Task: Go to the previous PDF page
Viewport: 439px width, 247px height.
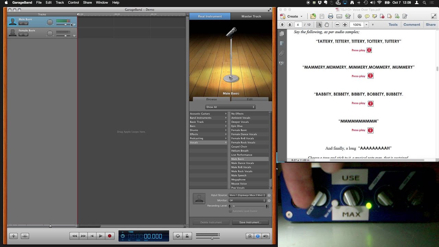Action: click(282, 25)
